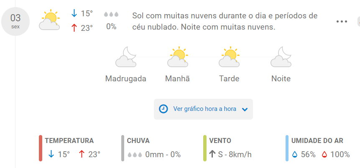The height and width of the screenshot is (168, 360).
Task: Click the raindrops icon above 0%
Action: pyautogui.click(x=111, y=15)
